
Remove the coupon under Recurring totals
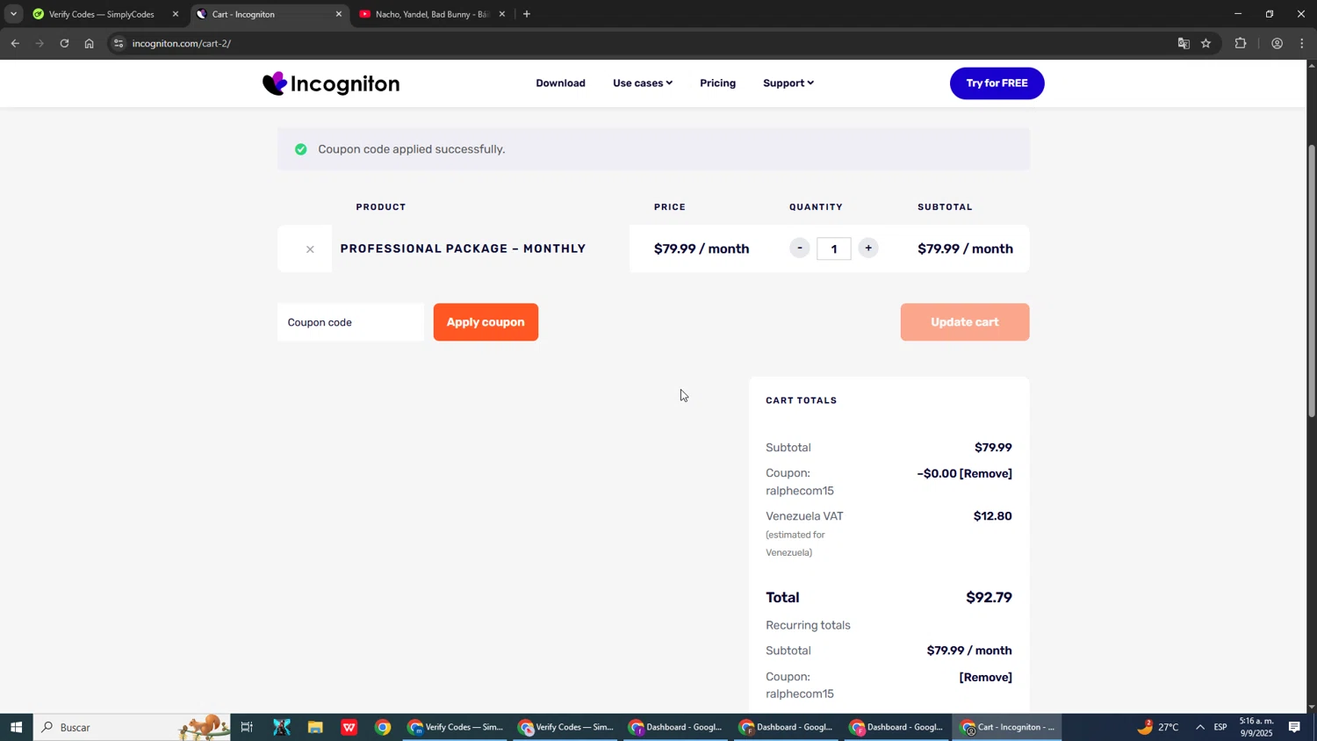tap(986, 677)
